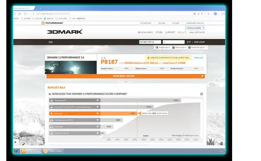This screenshot has height=161, width=261.
Task: Switch to 3DMark 11 Advanced taskbar button
Action: click(53, 151)
